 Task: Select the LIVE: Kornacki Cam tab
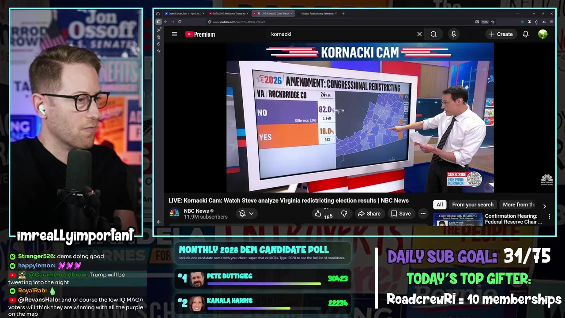click(x=273, y=13)
